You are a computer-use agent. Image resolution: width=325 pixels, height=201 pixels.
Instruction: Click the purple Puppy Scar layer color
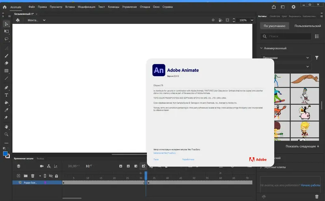(x=45, y=182)
